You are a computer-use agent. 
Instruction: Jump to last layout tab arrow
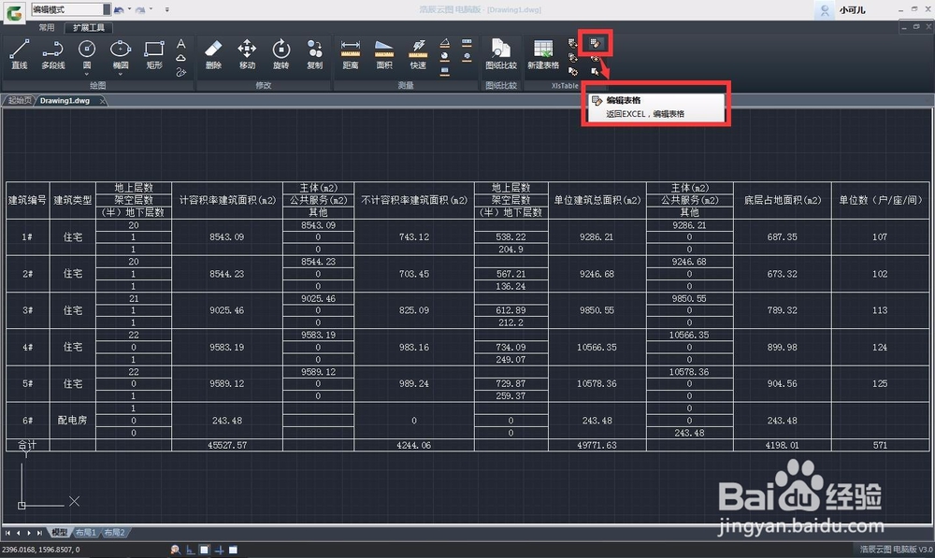(39, 533)
